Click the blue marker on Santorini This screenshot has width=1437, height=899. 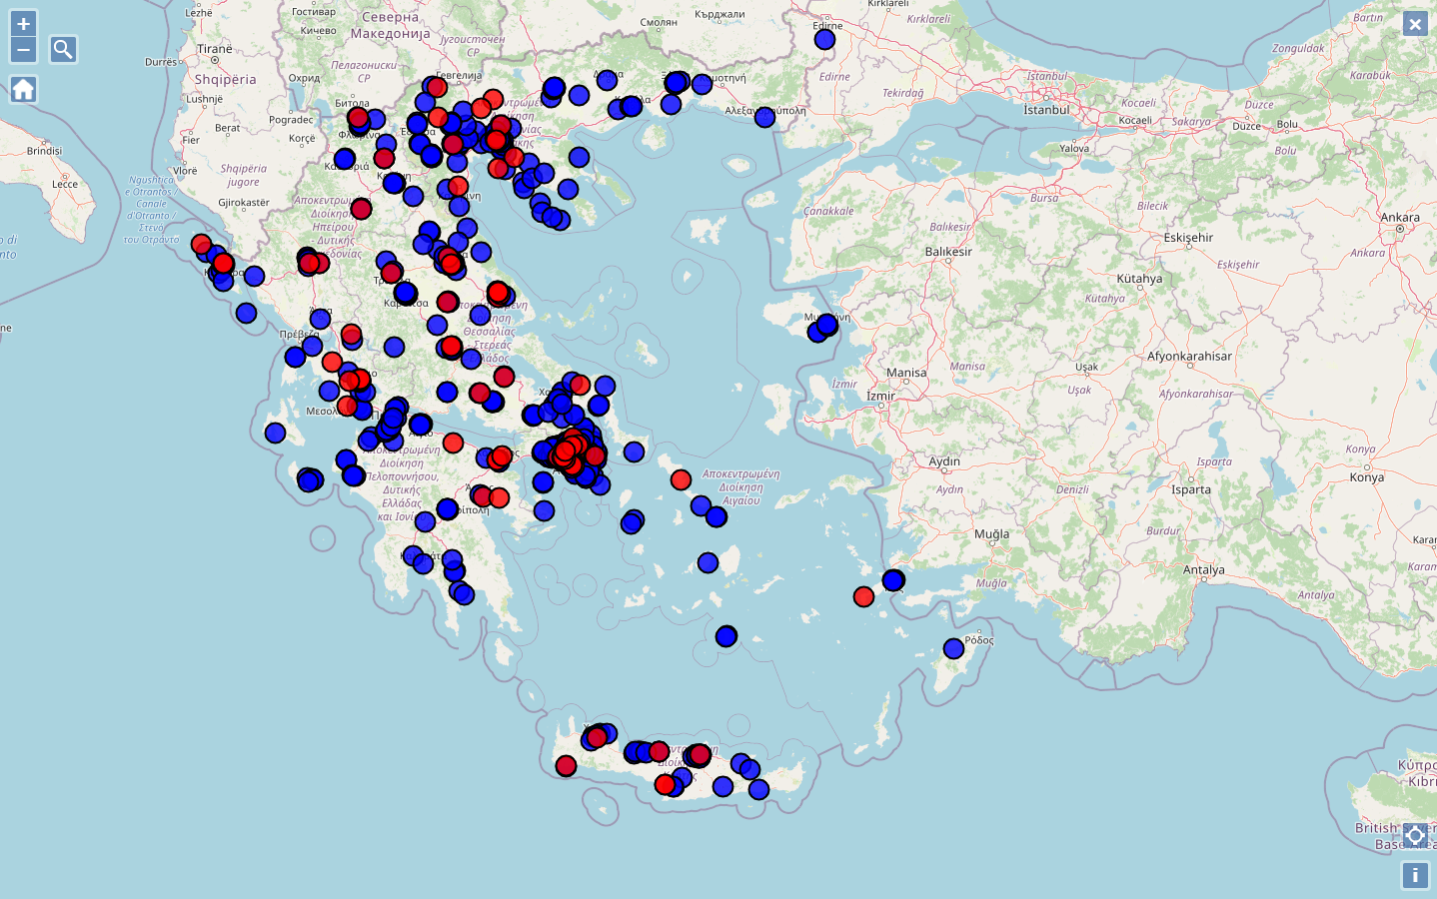tap(726, 636)
